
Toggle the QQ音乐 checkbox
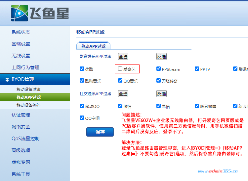(x=120, y=80)
